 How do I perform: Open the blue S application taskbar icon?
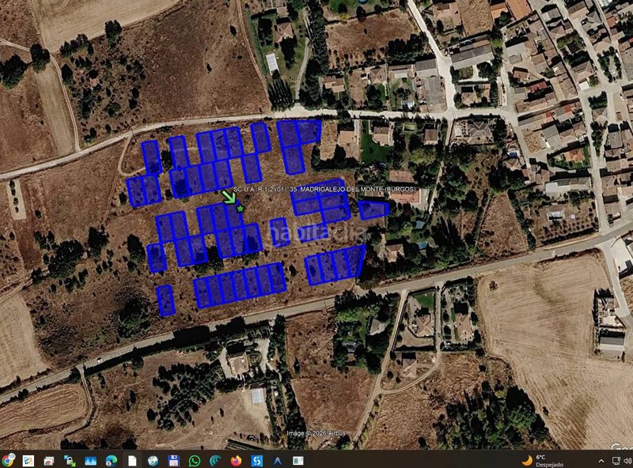(x=256, y=461)
